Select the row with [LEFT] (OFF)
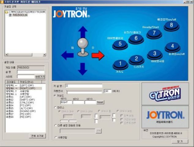This screenshot has height=147, width=194. tap(24, 85)
